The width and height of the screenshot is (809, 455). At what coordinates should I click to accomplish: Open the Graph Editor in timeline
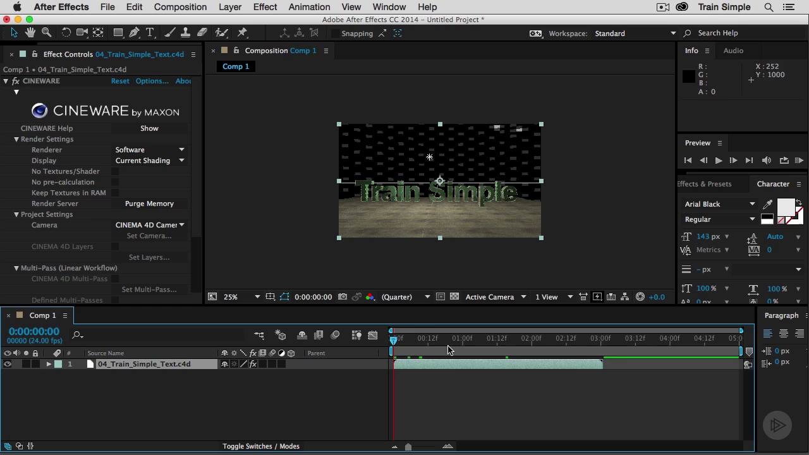tap(373, 335)
